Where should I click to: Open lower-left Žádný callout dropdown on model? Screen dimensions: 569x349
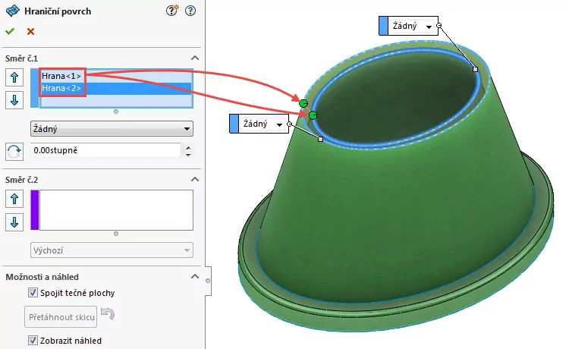(279, 124)
